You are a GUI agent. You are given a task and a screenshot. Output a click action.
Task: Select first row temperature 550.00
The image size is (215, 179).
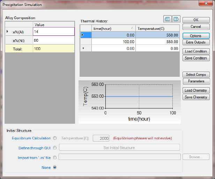coord(157,35)
